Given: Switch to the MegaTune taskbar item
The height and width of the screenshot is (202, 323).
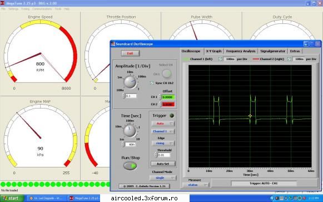Looking at the screenshot, I should pyautogui.click(x=84, y=198).
